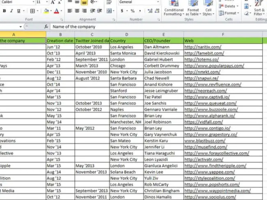Open the Name Box dropdown arrow
This screenshot has height=200, width=267.
[21, 27]
